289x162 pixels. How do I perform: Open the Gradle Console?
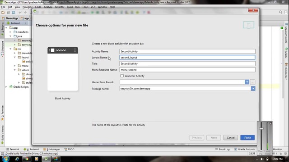click(x=244, y=149)
